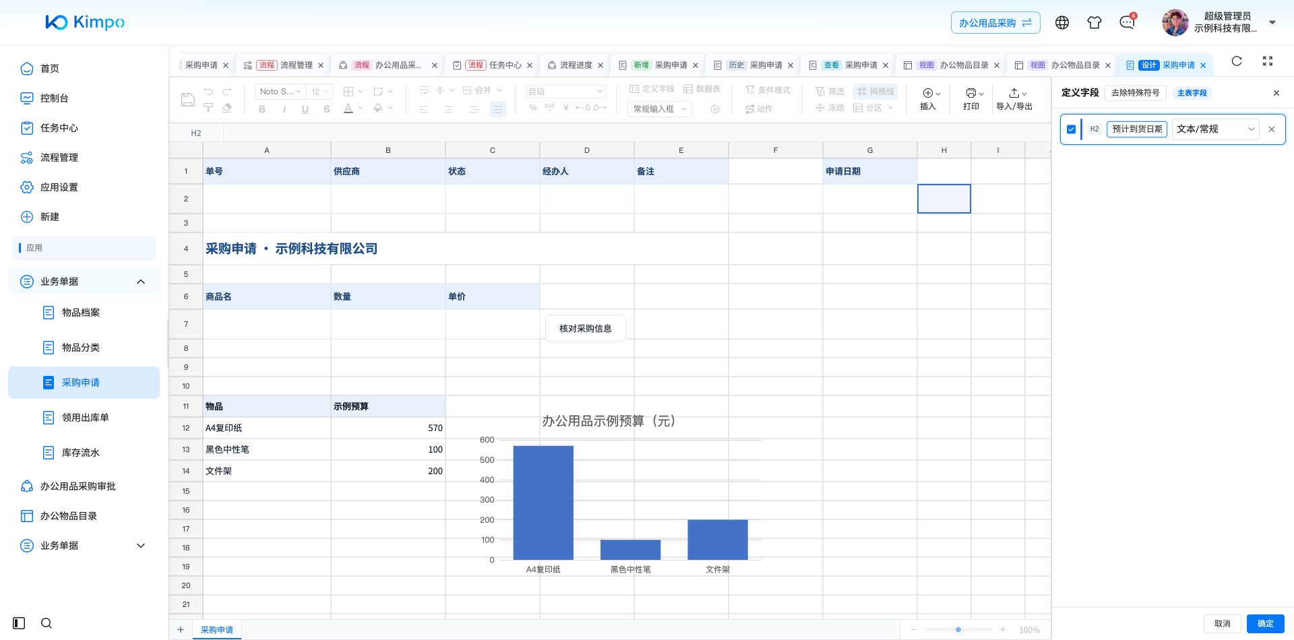Click the 核对采购信息 button
Image resolution: width=1294 pixels, height=640 pixels.
[x=585, y=329]
